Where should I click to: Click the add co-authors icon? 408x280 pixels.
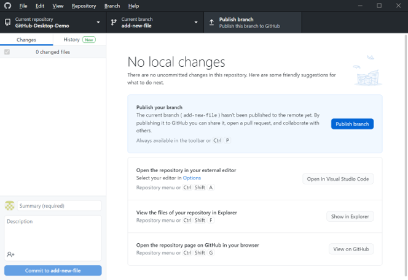pyautogui.click(x=10, y=254)
